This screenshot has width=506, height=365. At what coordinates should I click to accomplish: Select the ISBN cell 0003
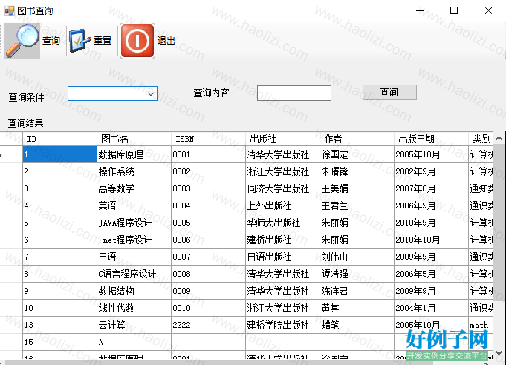point(208,188)
